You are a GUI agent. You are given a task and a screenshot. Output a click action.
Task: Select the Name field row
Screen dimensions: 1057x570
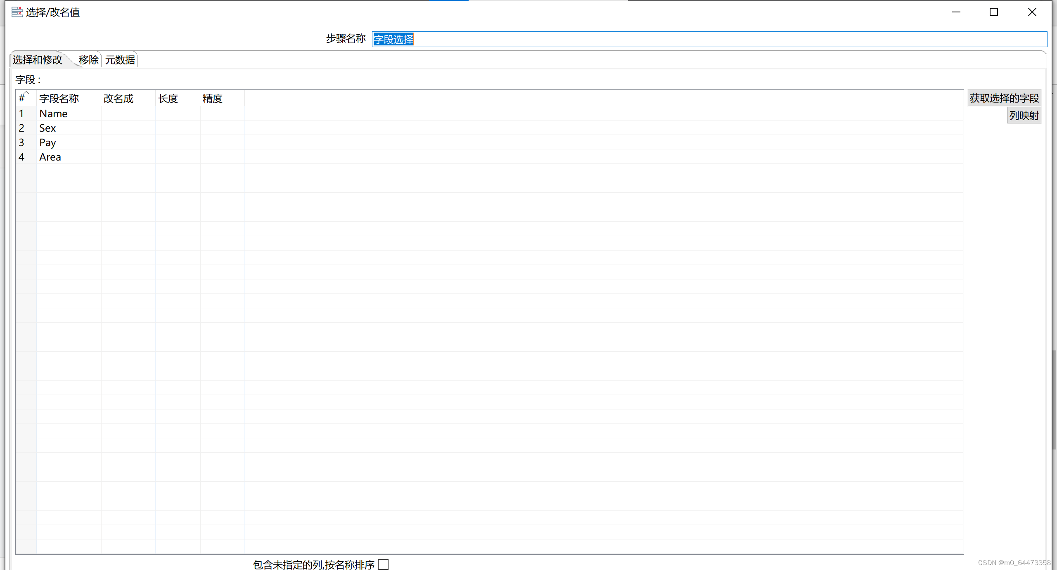(53, 114)
